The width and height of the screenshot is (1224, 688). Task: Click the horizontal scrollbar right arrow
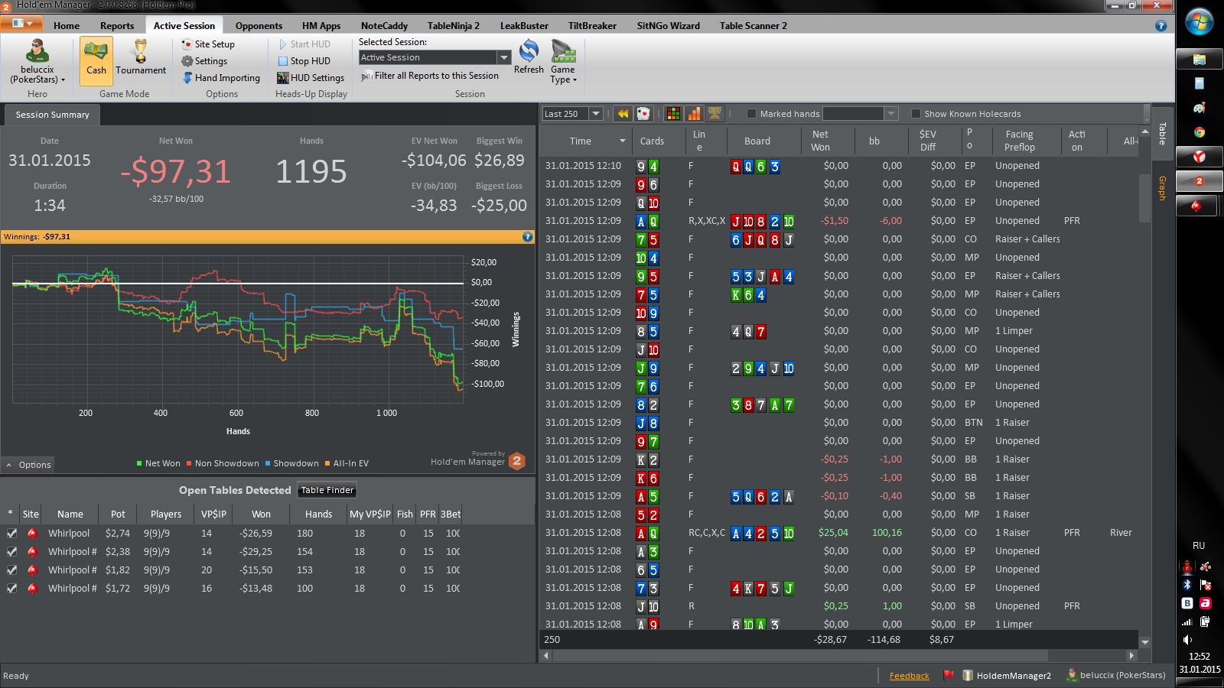click(1131, 655)
